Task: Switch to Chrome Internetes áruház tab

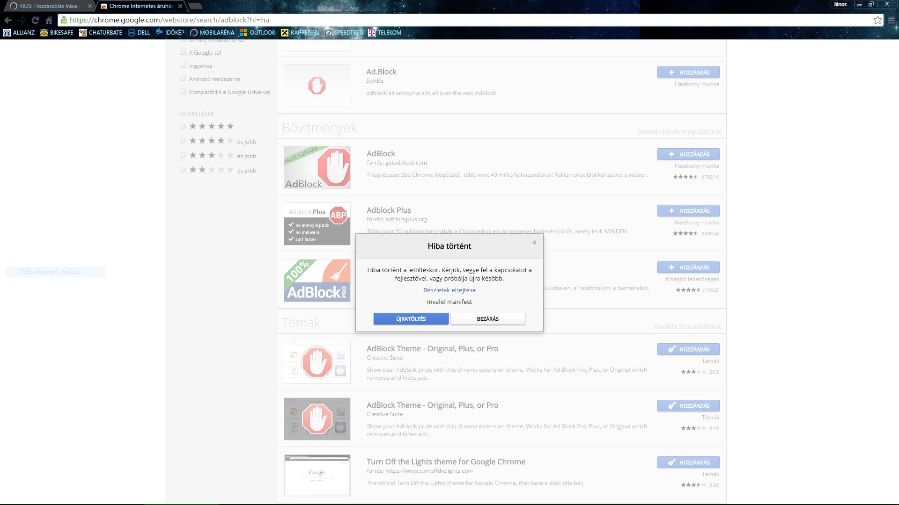Action: (141, 6)
